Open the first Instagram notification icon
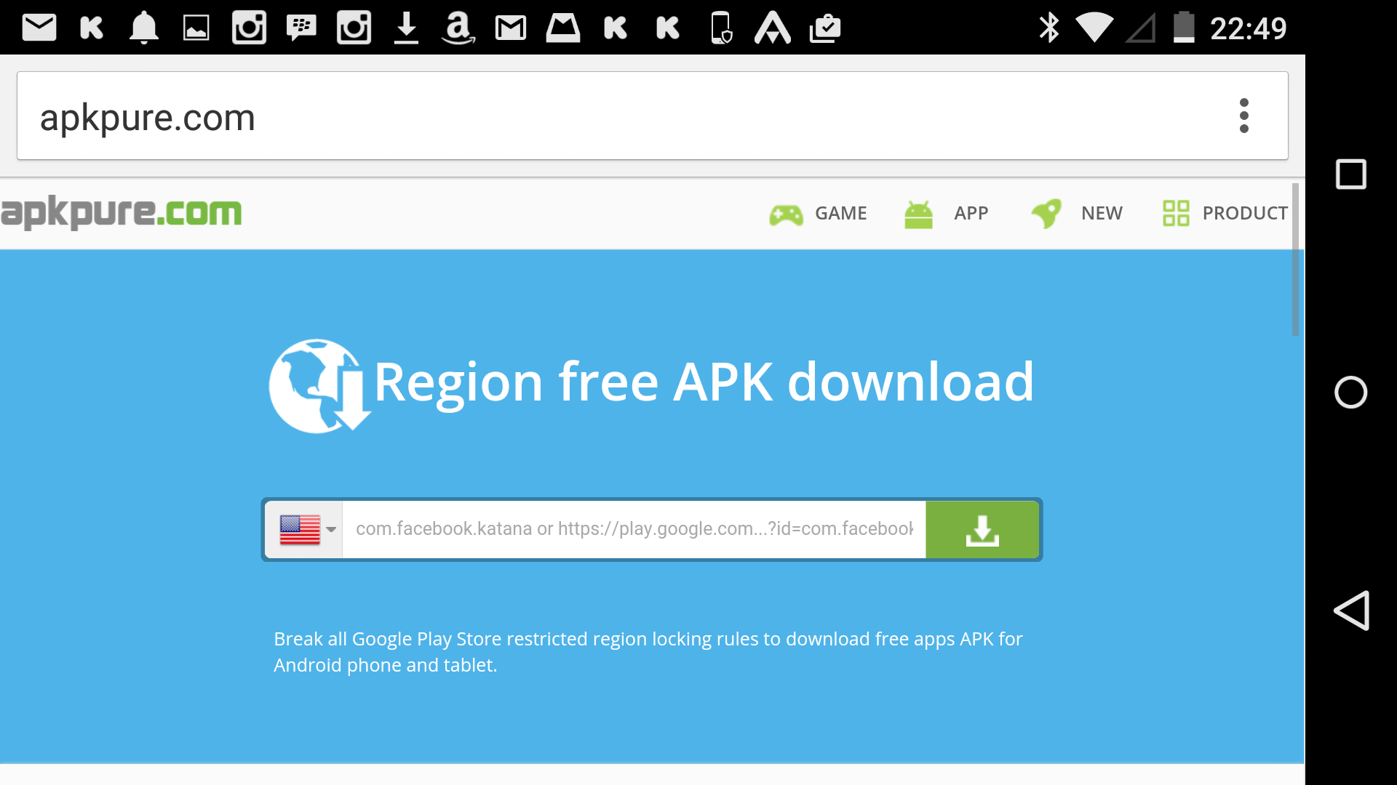1397x785 pixels. (249, 28)
